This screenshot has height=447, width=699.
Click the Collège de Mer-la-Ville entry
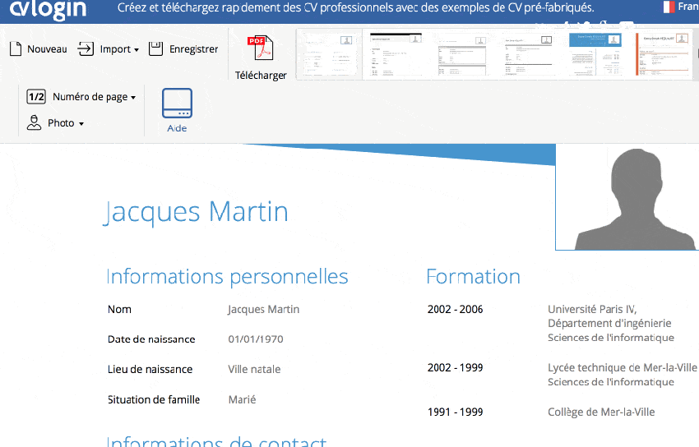tap(601, 412)
